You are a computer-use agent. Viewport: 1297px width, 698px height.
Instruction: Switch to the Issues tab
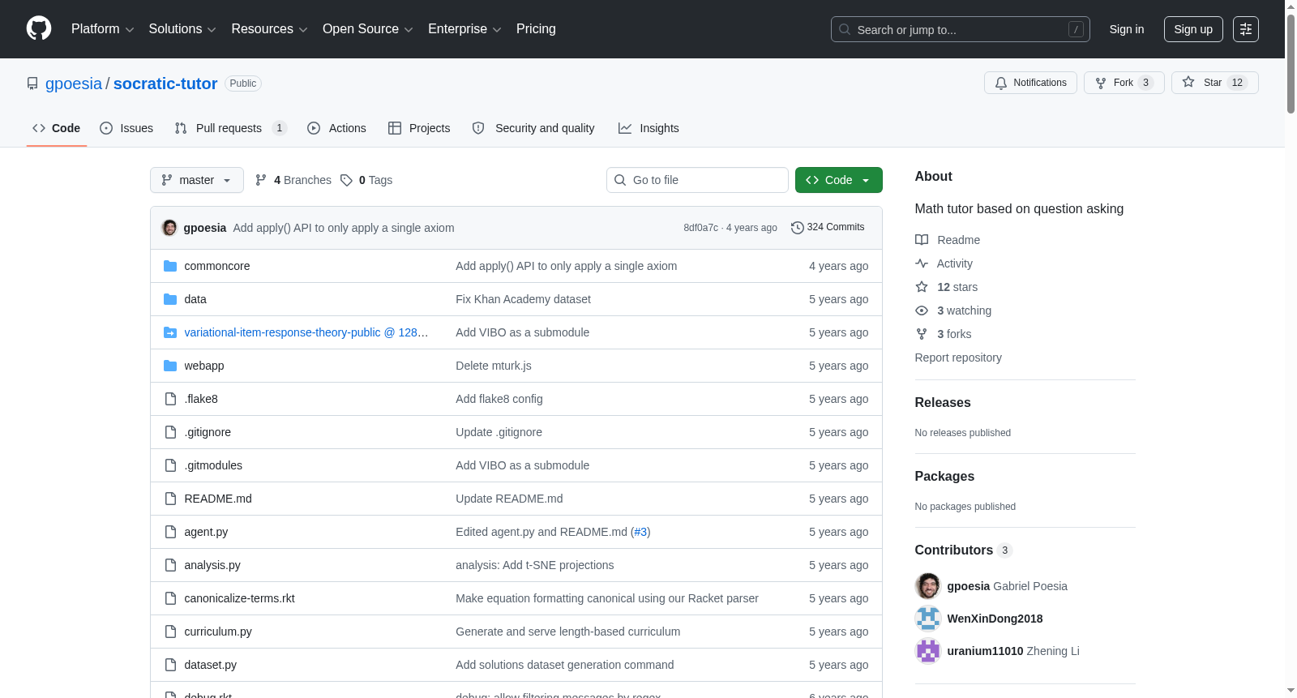[x=126, y=128]
